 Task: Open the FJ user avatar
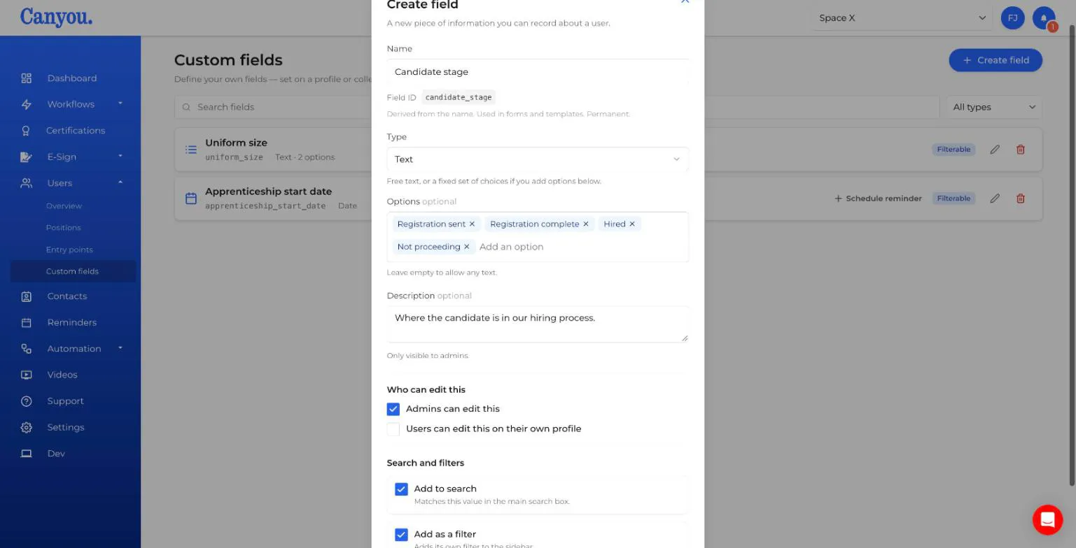pos(1013,18)
